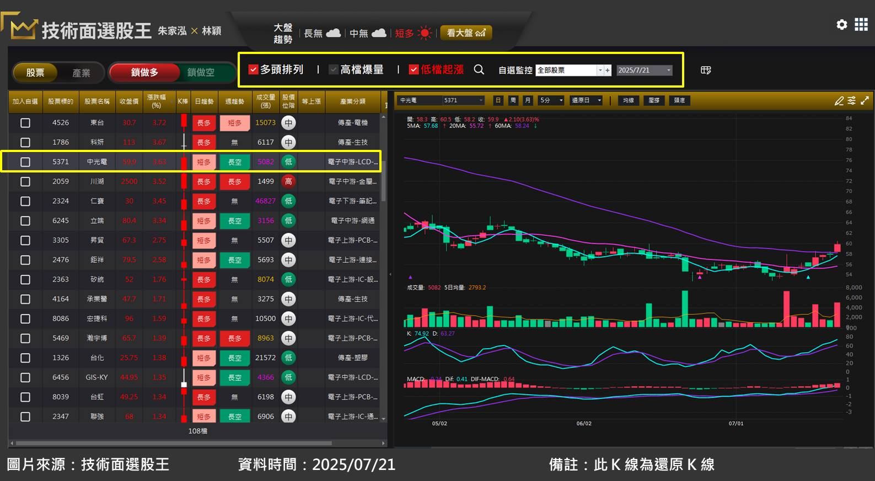The height and width of the screenshot is (481, 875).
Task: Expand chart to fullscreen
Action: [x=865, y=100]
